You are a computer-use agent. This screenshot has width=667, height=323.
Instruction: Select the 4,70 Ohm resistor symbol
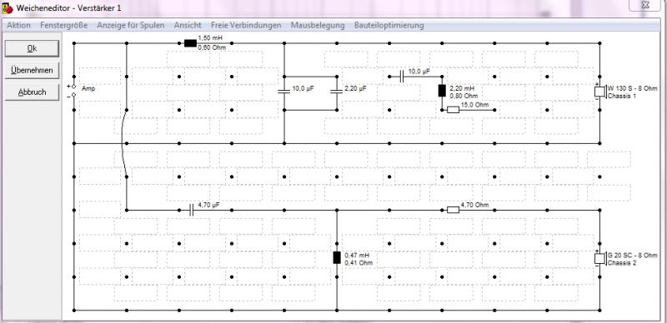[x=453, y=210]
